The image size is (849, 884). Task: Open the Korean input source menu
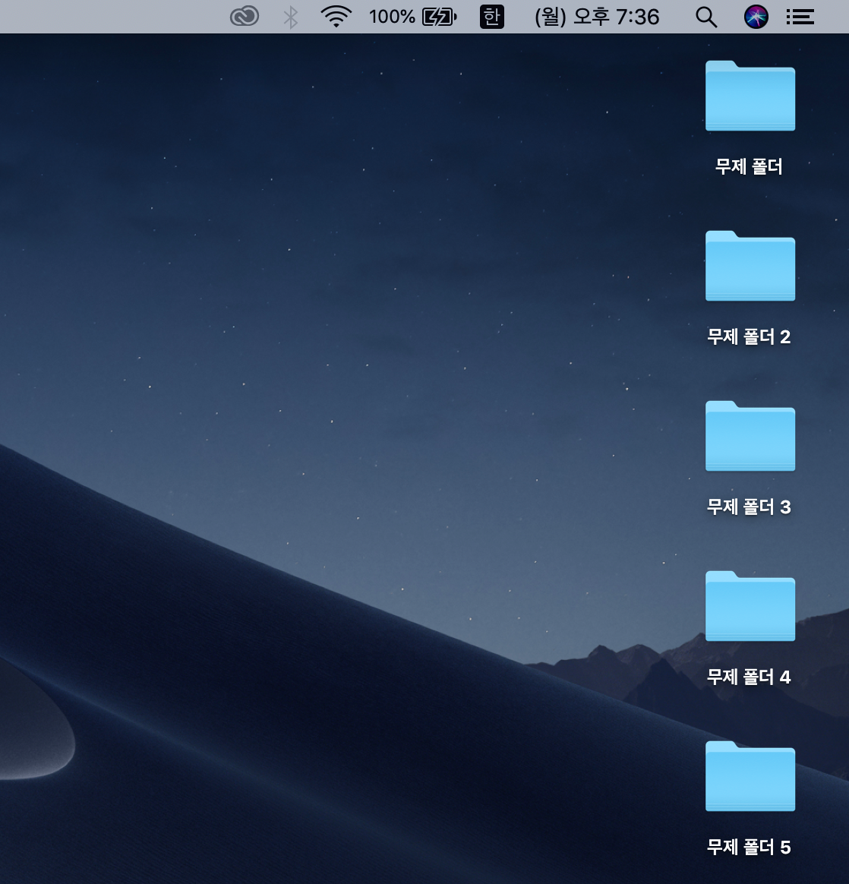(x=491, y=17)
